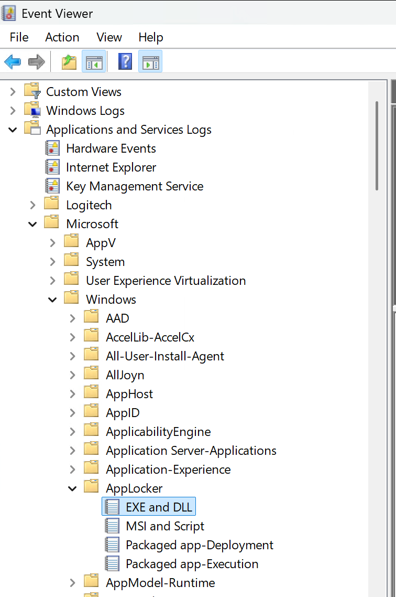Show or hide the action pane
The image size is (396, 597).
(150, 61)
